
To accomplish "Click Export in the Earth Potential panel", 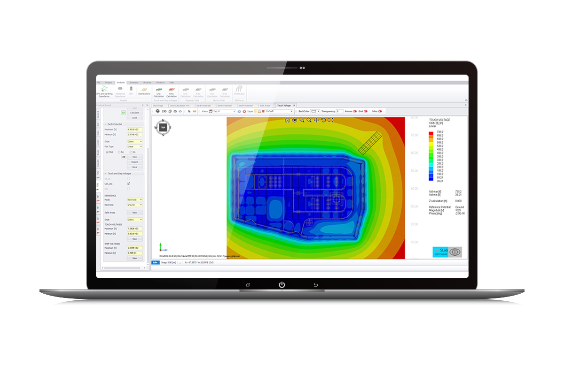I will (135, 161).
